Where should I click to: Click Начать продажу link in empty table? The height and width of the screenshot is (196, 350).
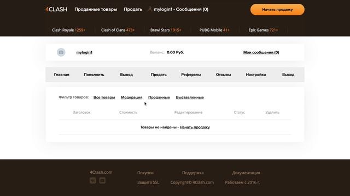(x=195, y=127)
